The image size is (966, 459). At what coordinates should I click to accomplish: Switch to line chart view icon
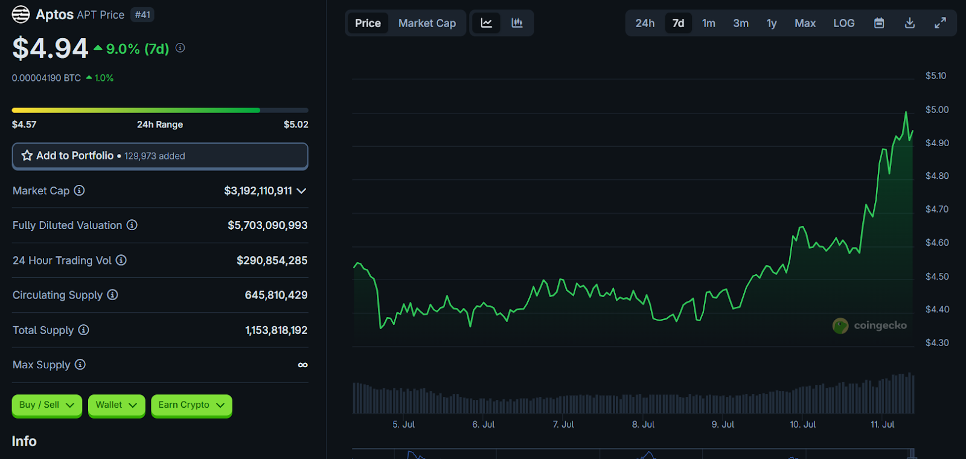click(486, 23)
